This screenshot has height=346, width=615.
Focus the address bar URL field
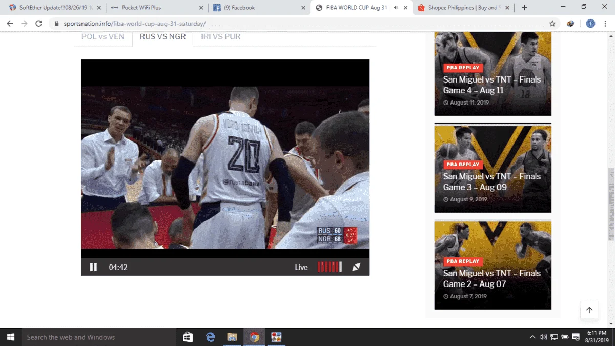point(297,24)
